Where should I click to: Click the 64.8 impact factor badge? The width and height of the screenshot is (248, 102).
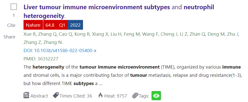point(50,25)
